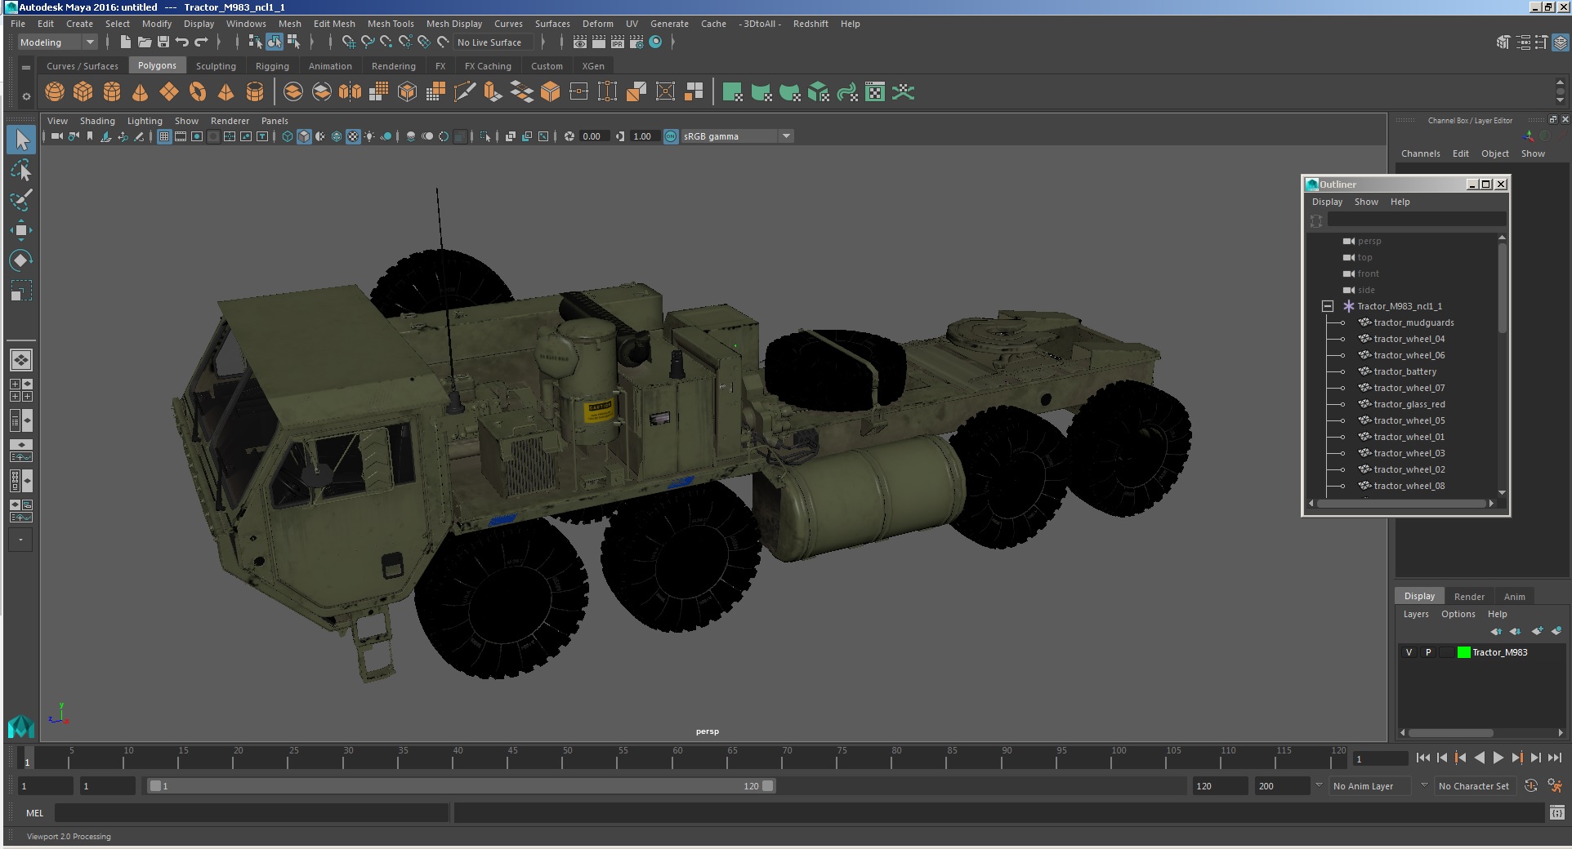Viewport: 1572px width, 849px height.
Task: Select the four-view layout icon
Action: coord(21,390)
